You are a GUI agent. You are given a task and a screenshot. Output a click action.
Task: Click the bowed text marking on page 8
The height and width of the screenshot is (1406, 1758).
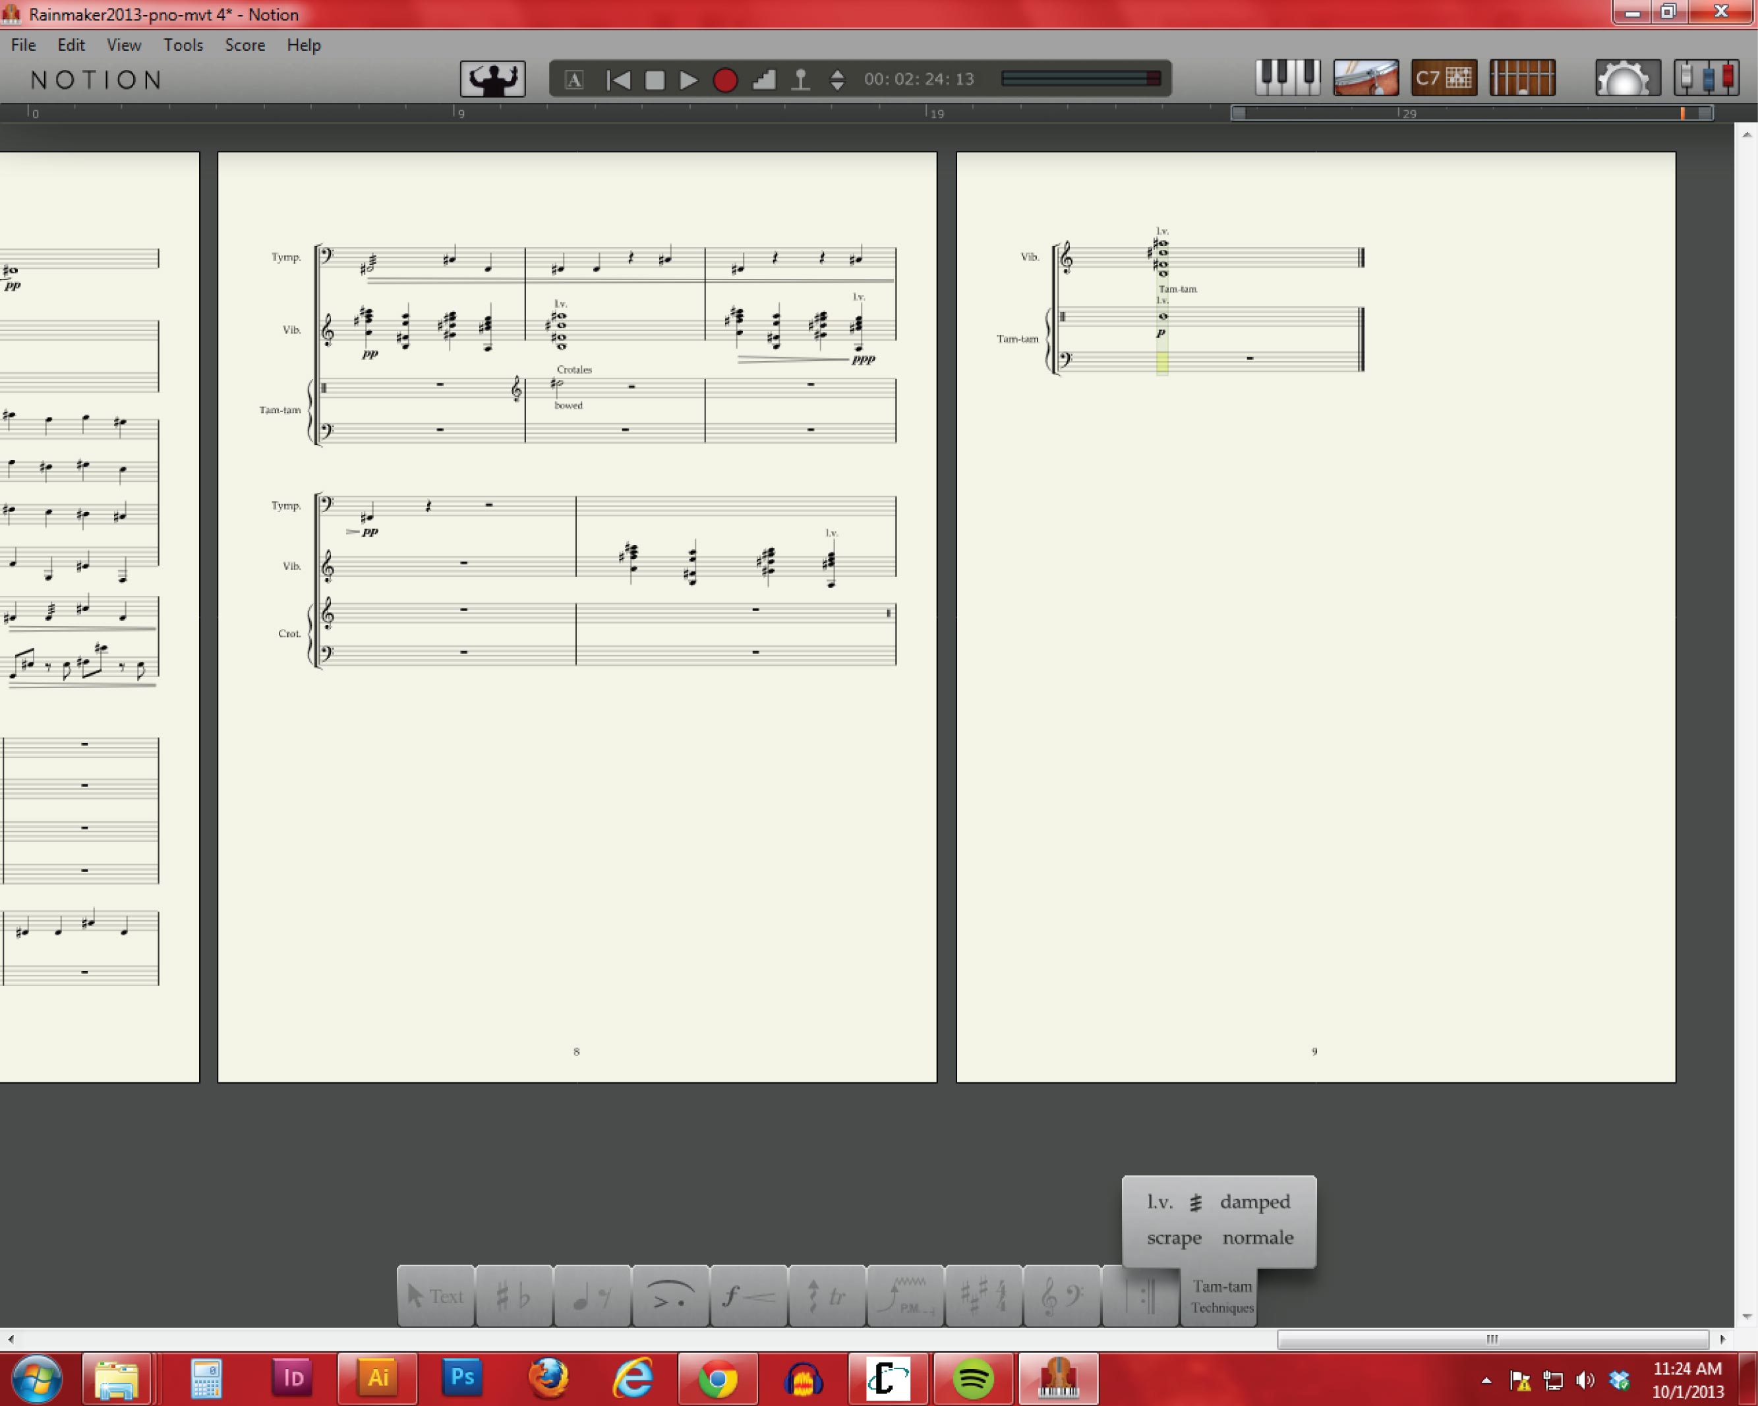(568, 405)
